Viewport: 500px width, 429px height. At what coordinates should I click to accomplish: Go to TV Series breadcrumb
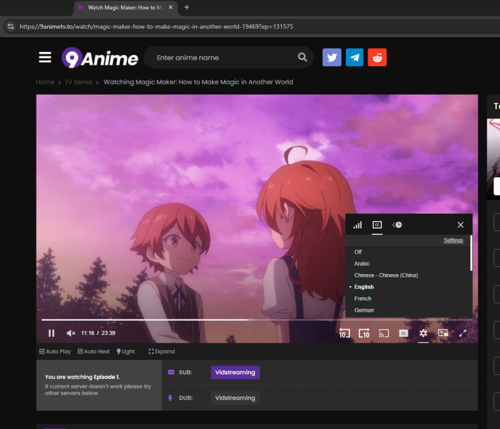pyautogui.click(x=79, y=83)
